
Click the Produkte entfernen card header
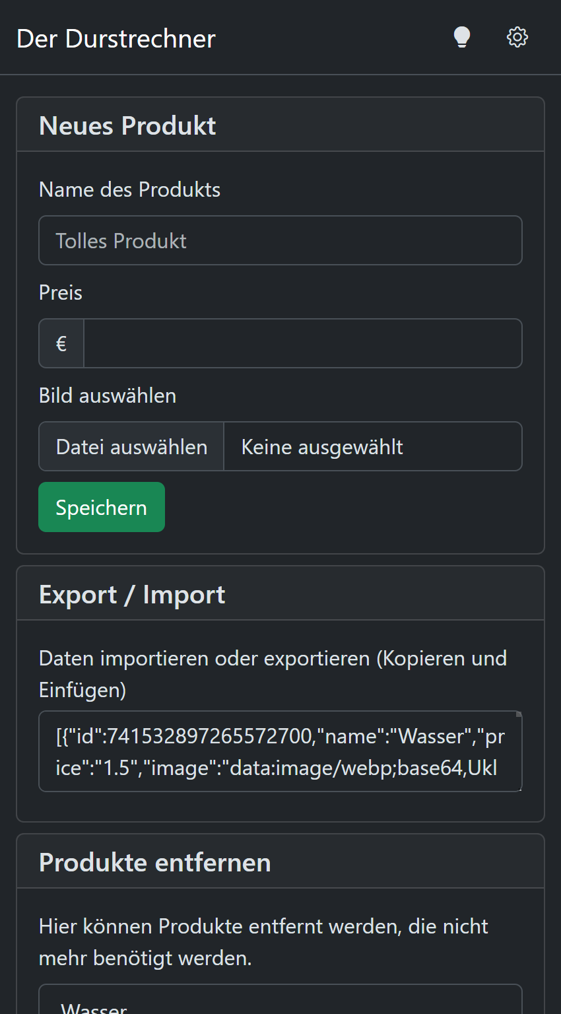155,863
